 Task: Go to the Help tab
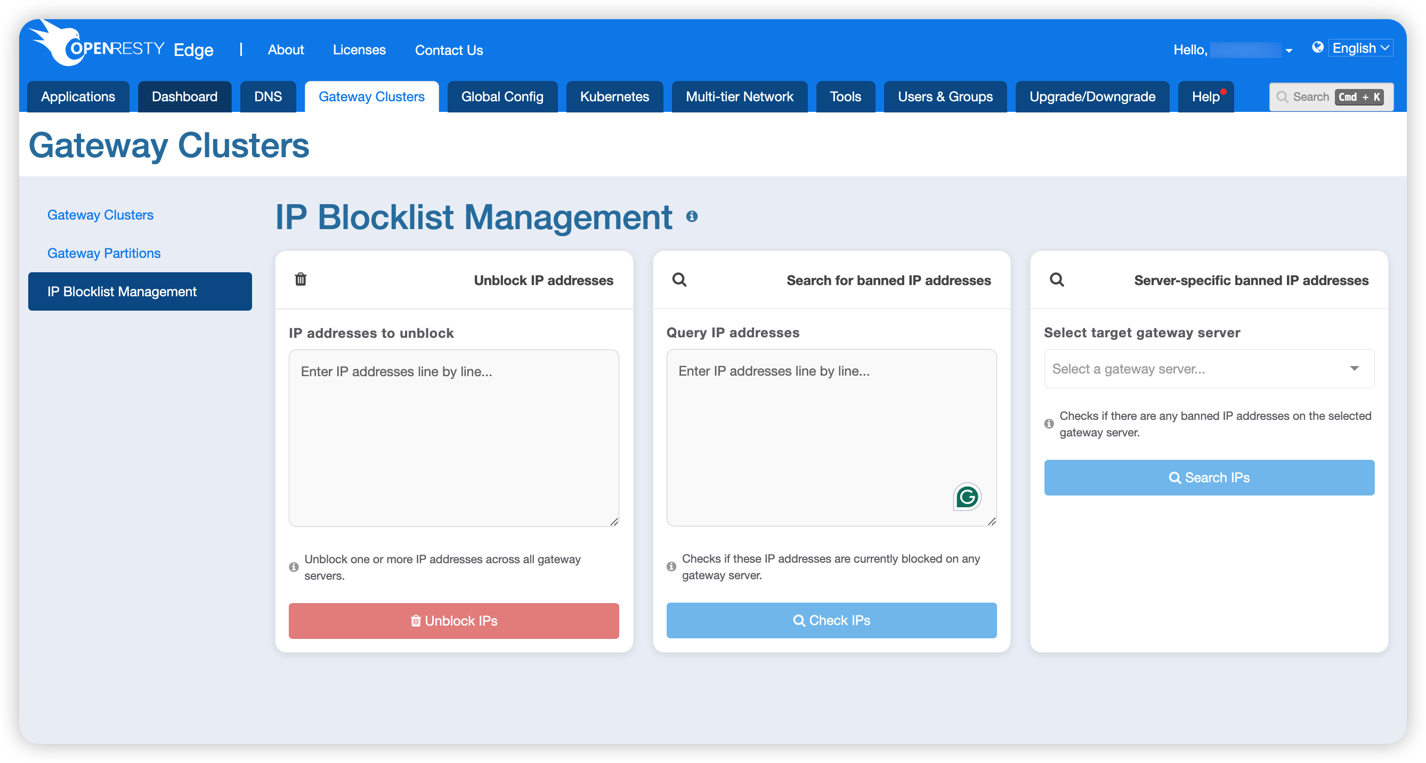(1205, 97)
